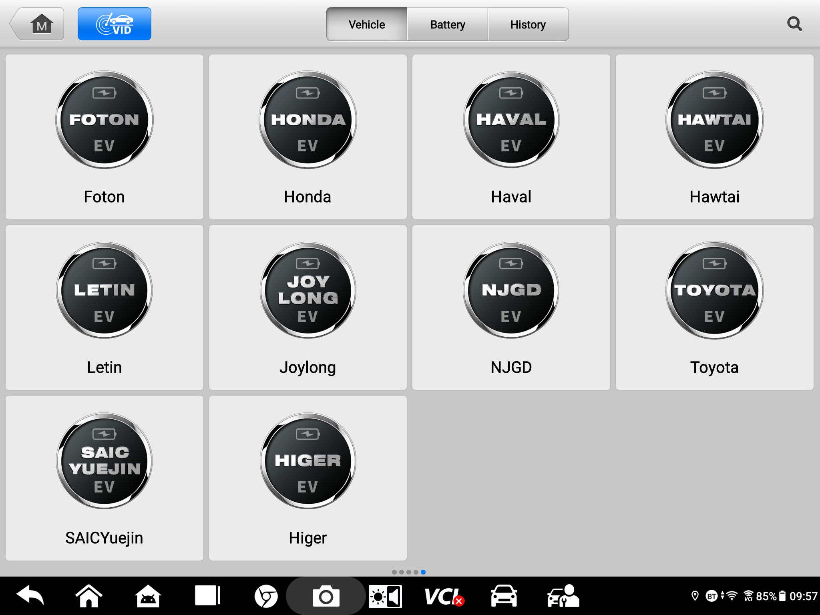Screen dimensions: 820x615
Task: Open the car diagnostics icon
Action: 504,596
